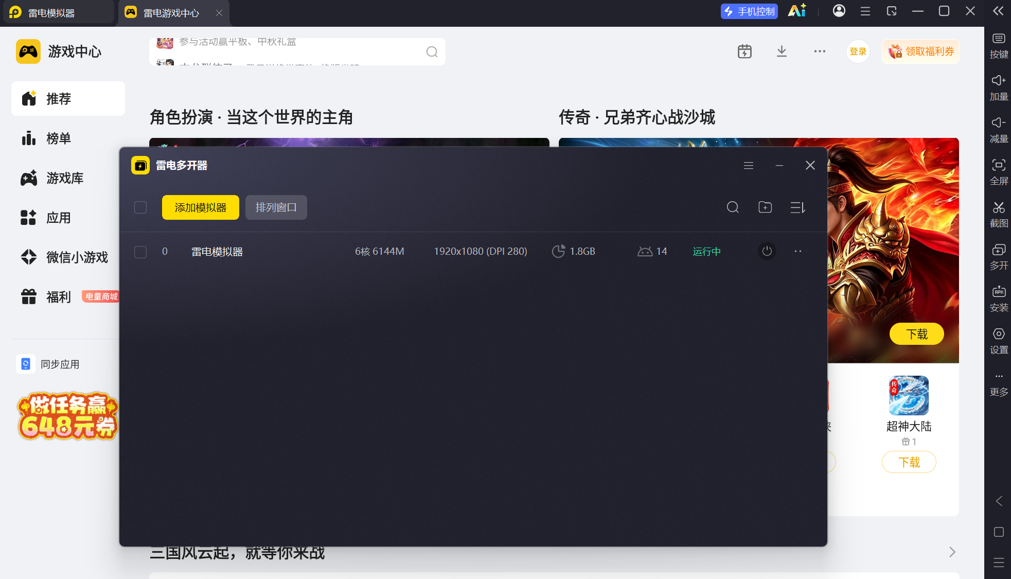
Task: Click the 登录 login button
Action: [858, 51]
